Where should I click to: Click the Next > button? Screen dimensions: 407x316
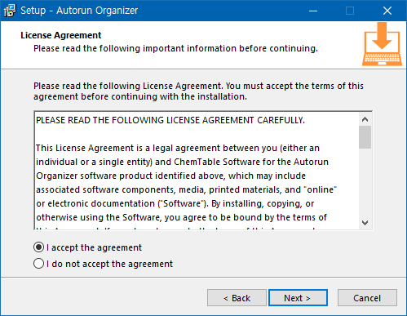[x=298, y=298]
